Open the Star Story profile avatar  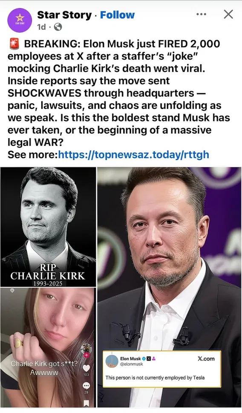tap(20, 20)
